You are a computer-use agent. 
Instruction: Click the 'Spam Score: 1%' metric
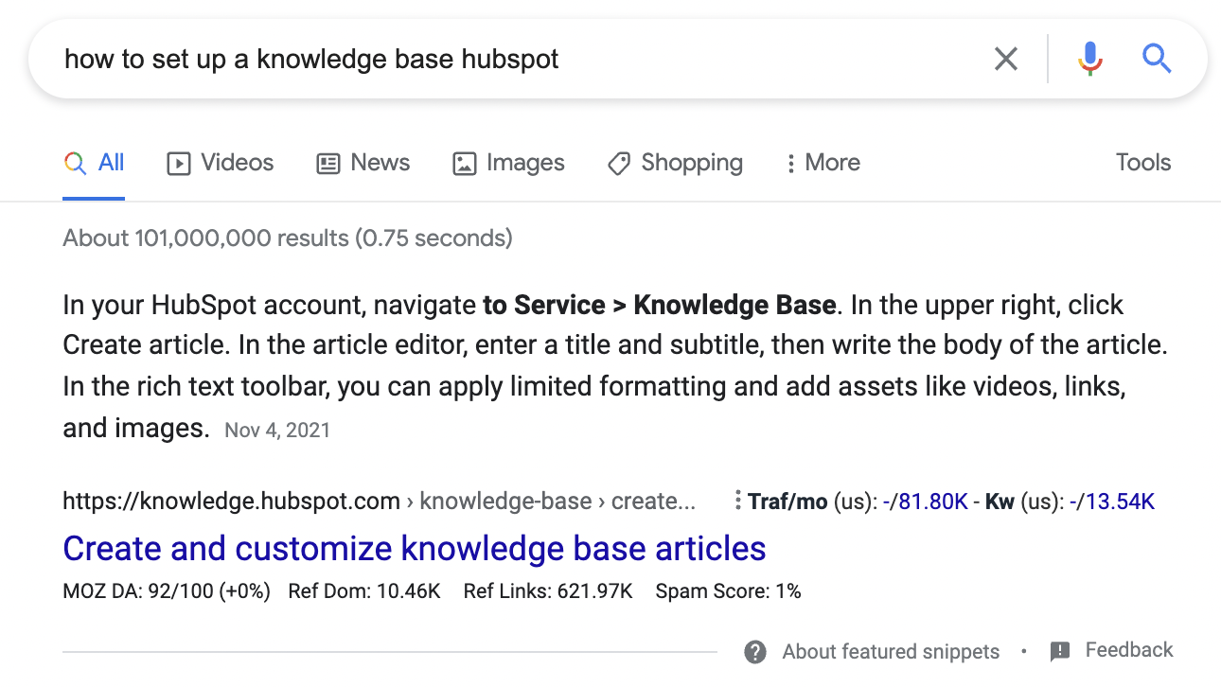pyautogui.click(x=729, y=592)
